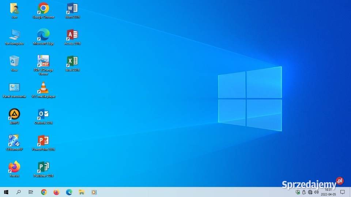Open Windows Security shield in tray
The height and width of the screenshot is (197, 351).
coord(298,192)
